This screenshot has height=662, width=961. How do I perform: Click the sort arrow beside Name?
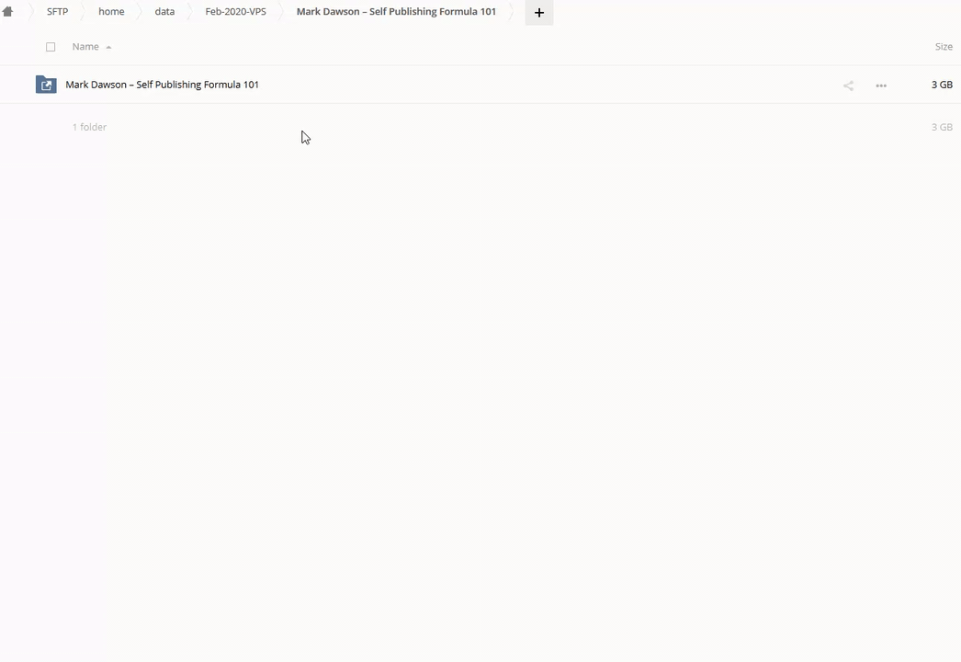(x=108, y=47)
